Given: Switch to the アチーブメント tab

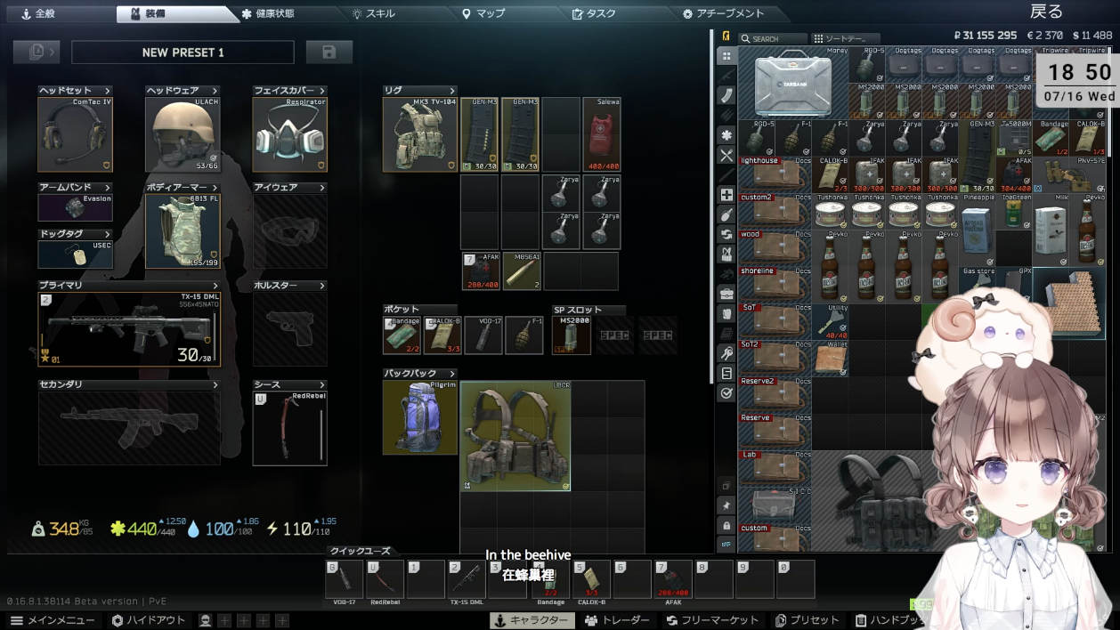Looking at the screenshot, I should pyautogui.click(x=723, y=14).
